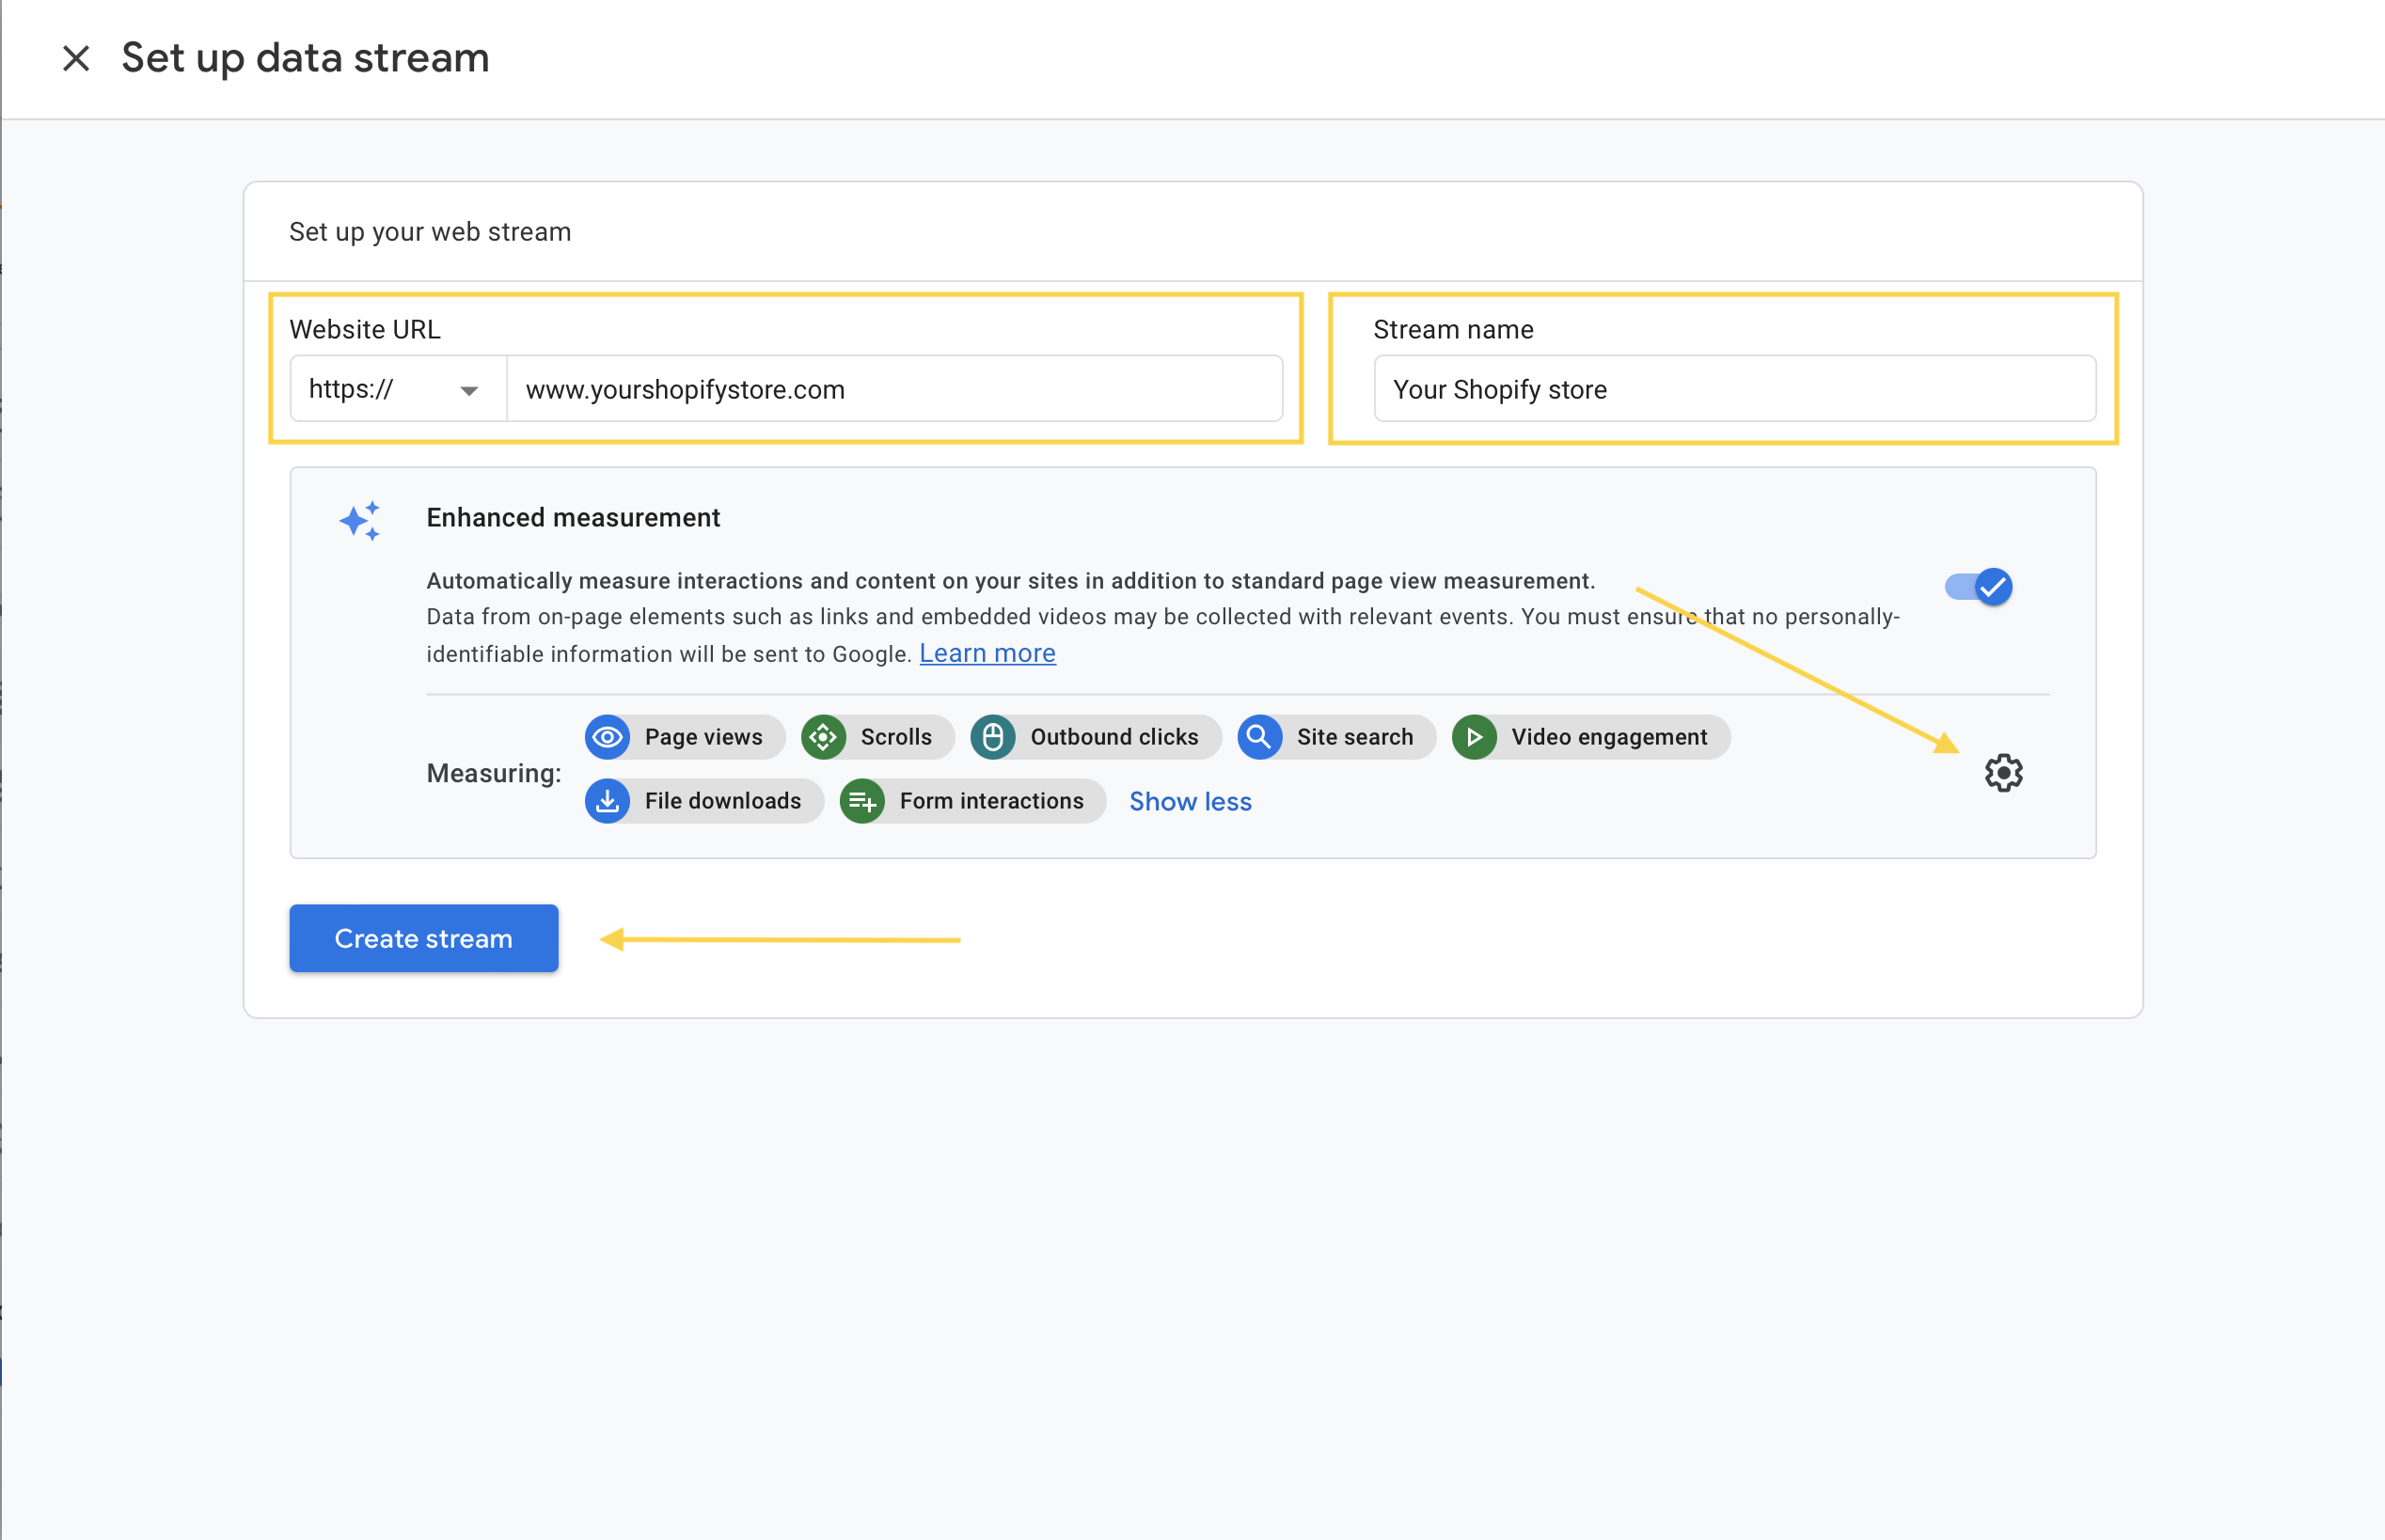Click the Website URL input field
The width and height of the screenshot is (2385, 1540).
893,389
